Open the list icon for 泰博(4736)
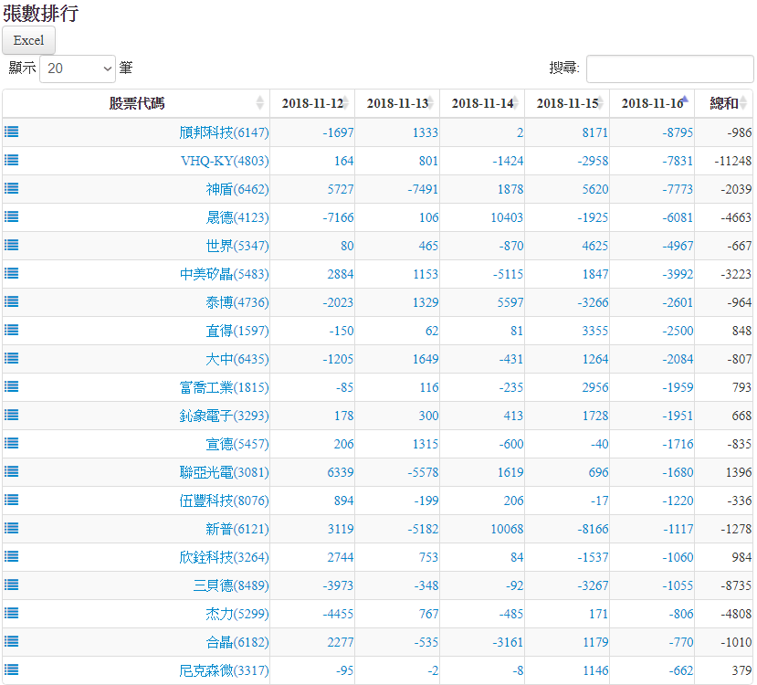The width and height of the screenshot is (757, 685). pyautogui.click(x=11, y=301)
